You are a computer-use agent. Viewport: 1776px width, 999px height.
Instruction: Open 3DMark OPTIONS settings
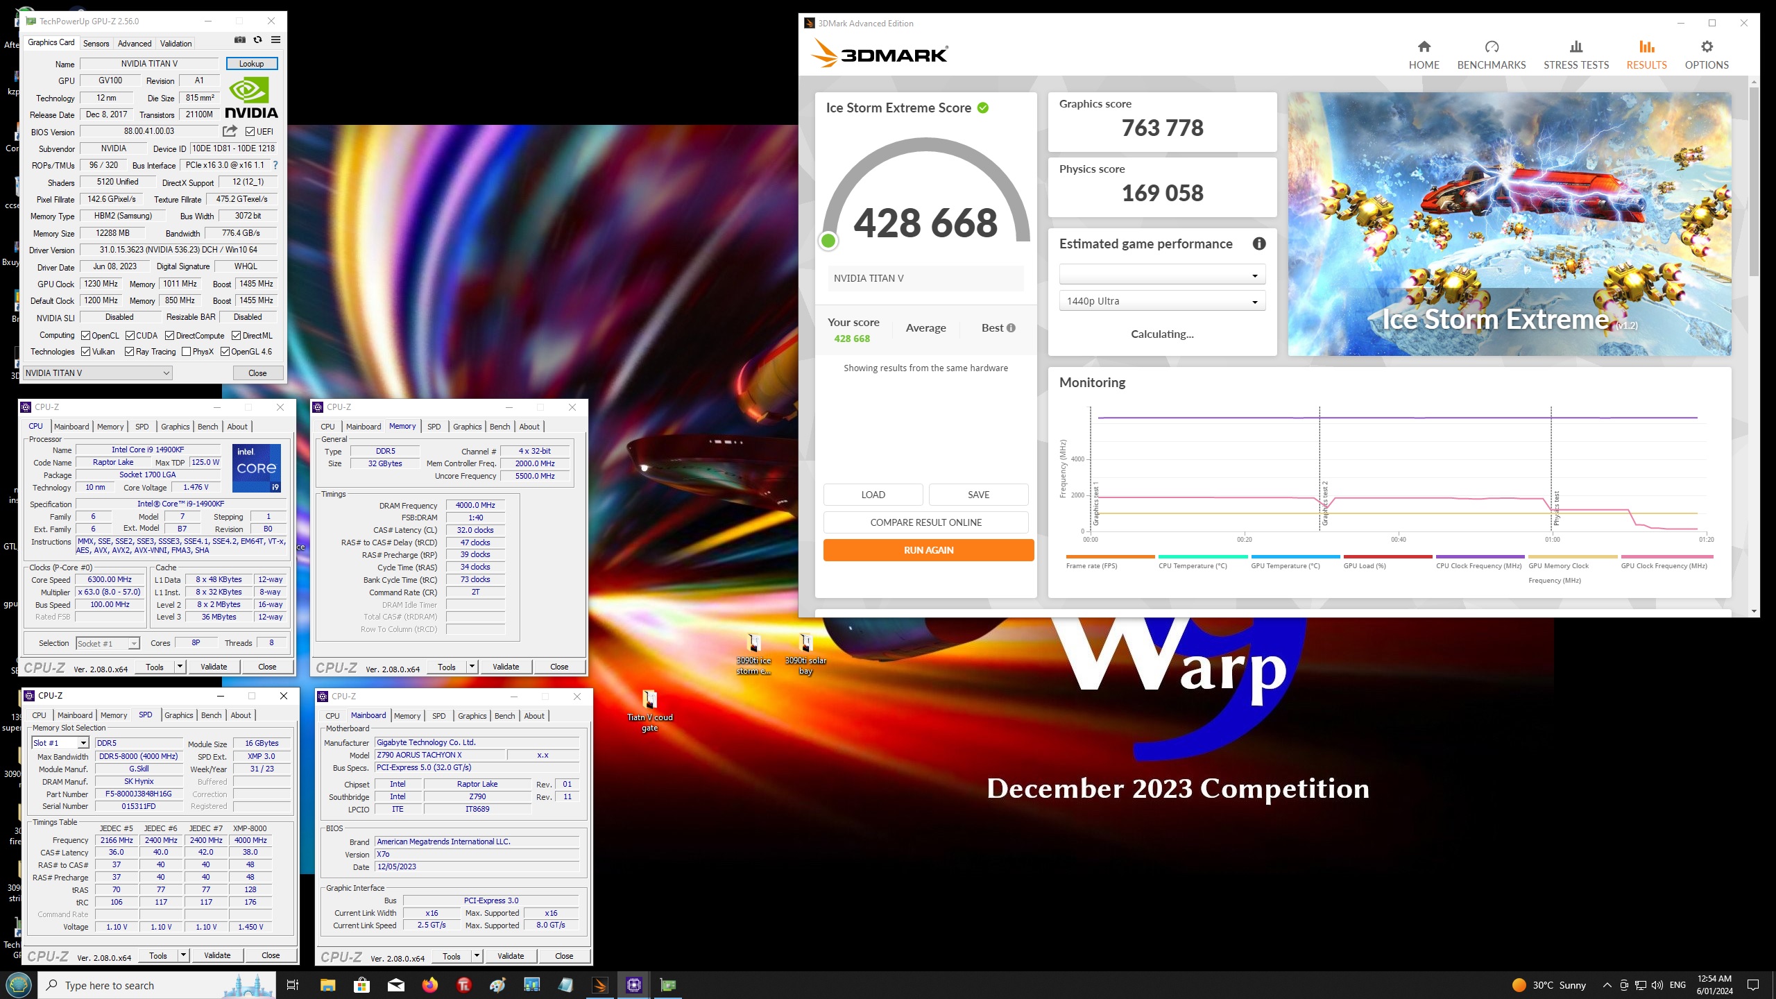(1707, 55)
